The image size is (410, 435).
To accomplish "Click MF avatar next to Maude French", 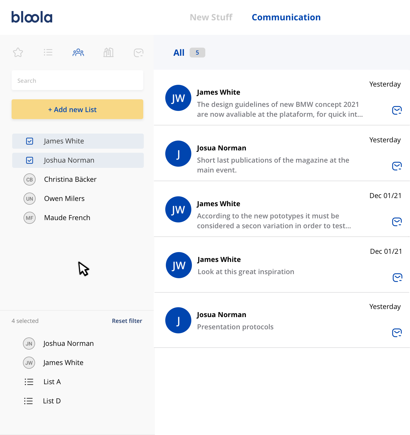I will [30, 218].
